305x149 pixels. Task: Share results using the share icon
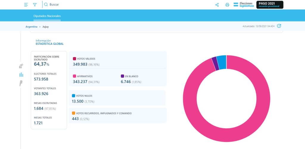[217, 5]
